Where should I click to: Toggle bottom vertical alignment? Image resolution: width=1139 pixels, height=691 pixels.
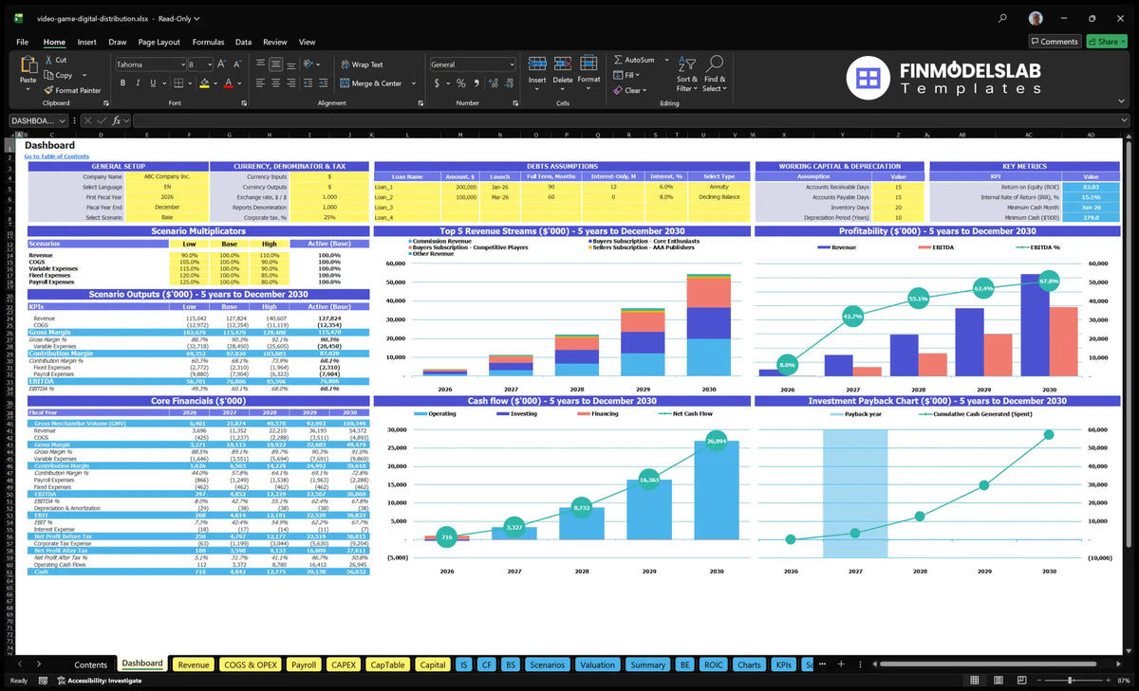pyautogui.click(x=291, y=64)
